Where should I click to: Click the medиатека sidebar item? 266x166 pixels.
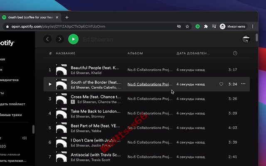click(9, 80)
